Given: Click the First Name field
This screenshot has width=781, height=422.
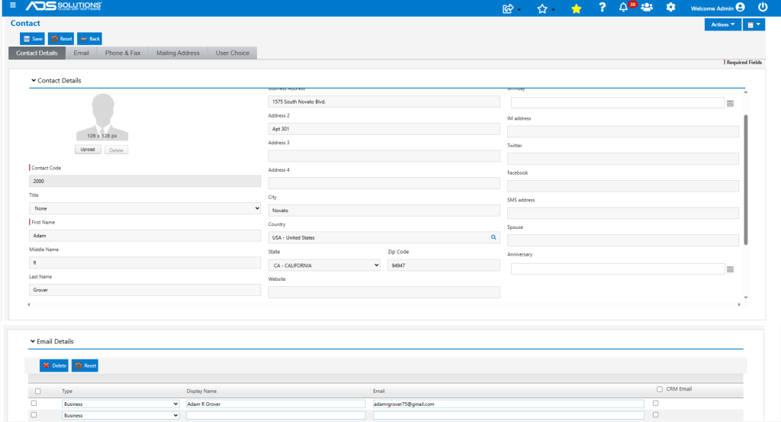Looking at the screenshot, I should tap(144, 236).
